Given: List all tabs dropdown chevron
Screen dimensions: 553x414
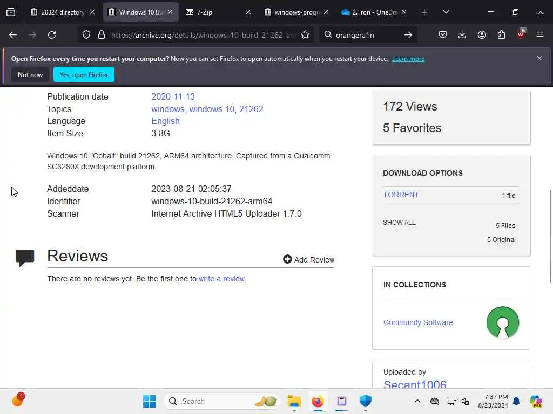Looking at the screenshot, I should [446, 12].
